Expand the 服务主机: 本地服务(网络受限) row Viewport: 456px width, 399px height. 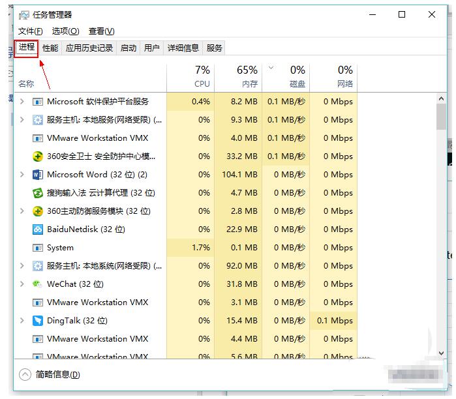[22, 120]
